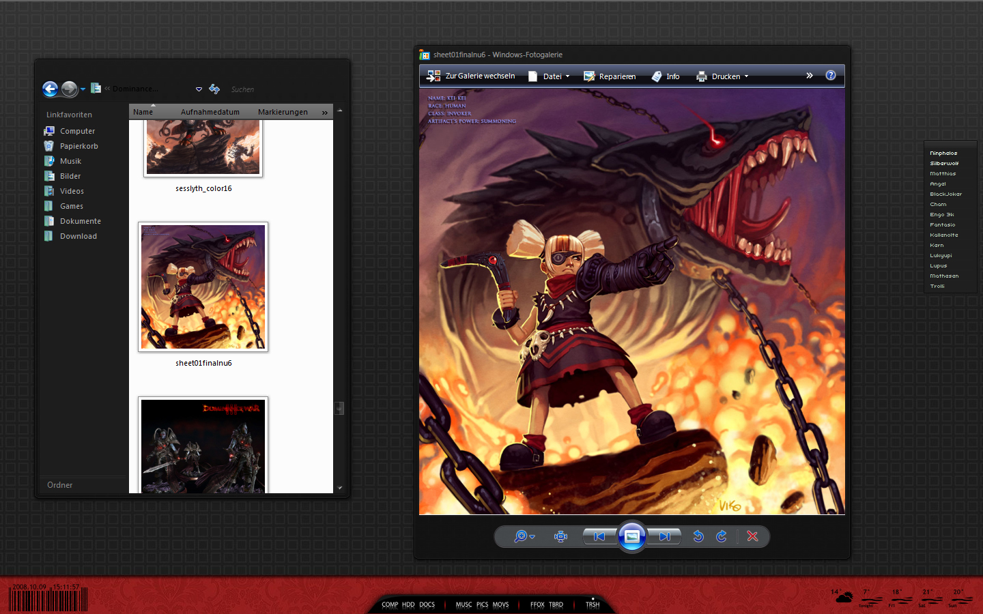The width and height of the screenshot is (983, 614).
Task: Rotate photo counterclockwise
Action: 698,536
